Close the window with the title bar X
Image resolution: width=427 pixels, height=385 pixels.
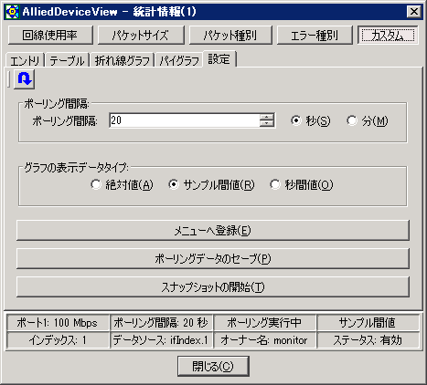[414, 12]
